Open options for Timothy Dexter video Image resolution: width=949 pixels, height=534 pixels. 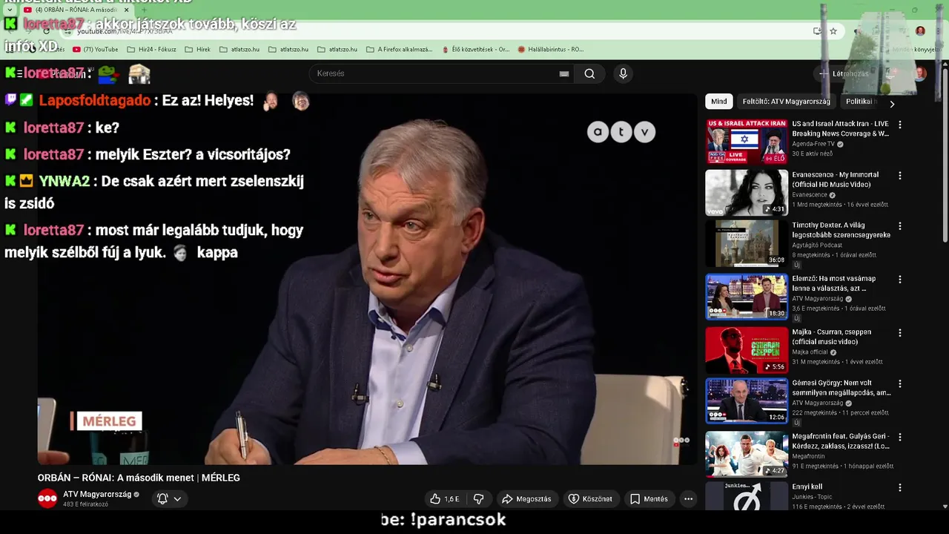[x=900, y=226]
